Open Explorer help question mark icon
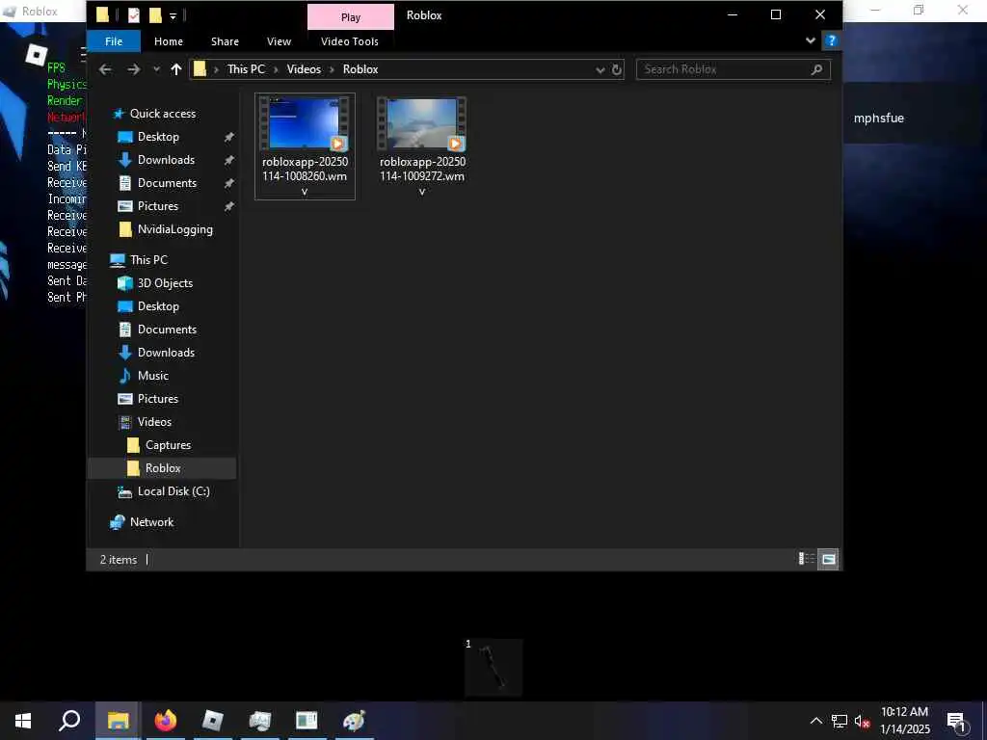Viewport: 987px width, 740px height. pos(831,40)
